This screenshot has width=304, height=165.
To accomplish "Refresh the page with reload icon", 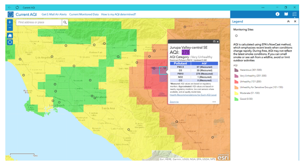I will click(17, 7).
